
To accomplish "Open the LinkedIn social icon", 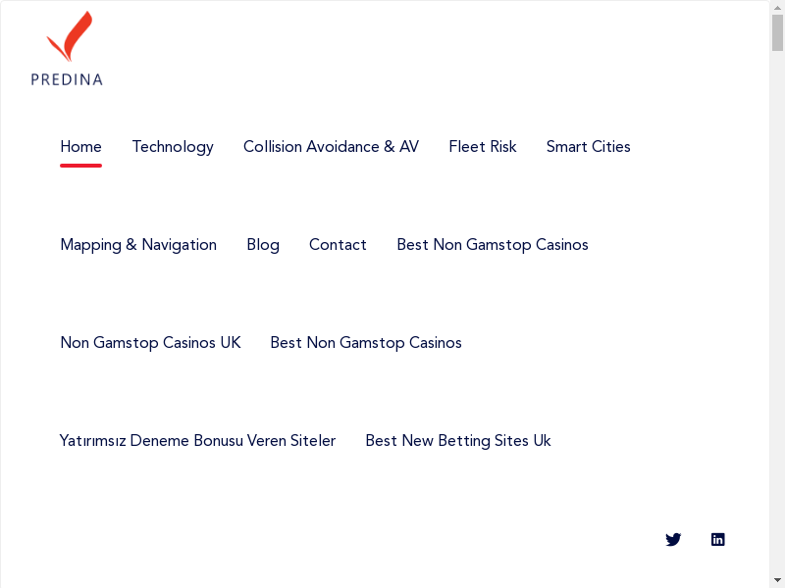I will [x=718, y=539].
